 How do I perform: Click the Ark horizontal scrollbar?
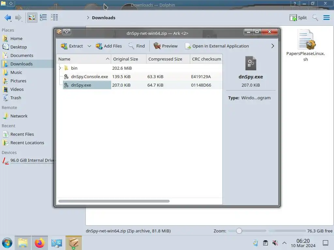click(114, 201)
